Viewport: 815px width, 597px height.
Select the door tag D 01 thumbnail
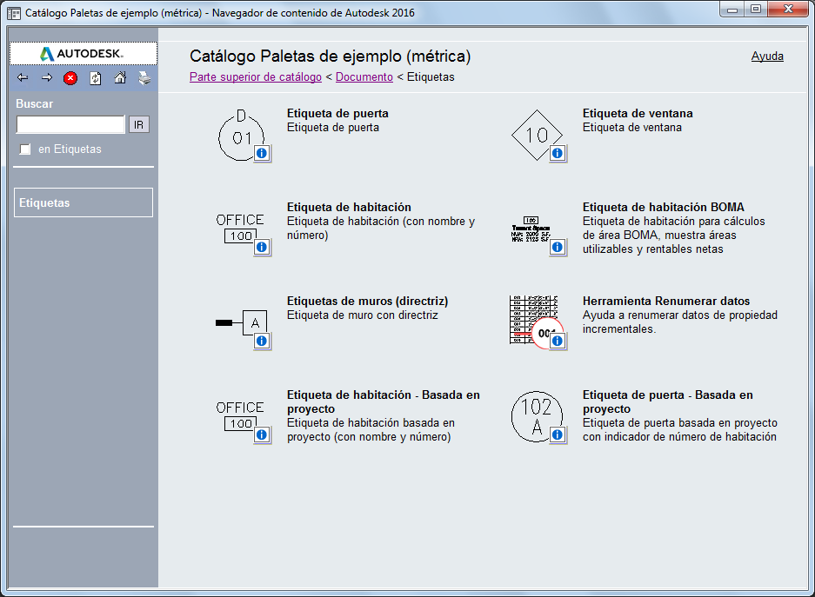241,135
